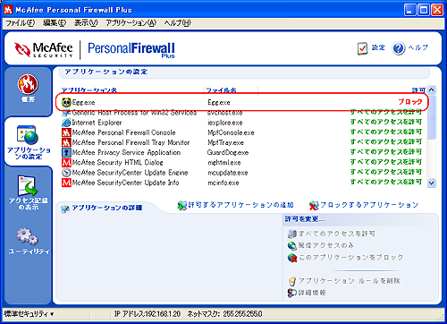Screen dimensions: 447x324
Task: Select the アプリケーションの詳細 tab
Action: click(x=102, y=208)
